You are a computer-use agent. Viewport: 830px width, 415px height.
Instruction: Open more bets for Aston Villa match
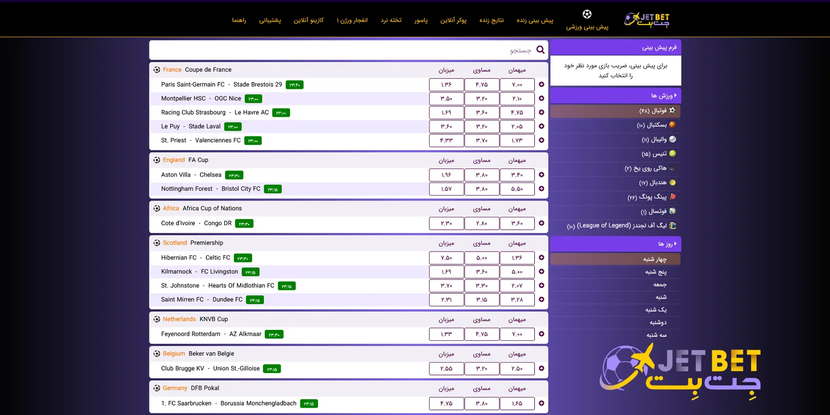click(542, 175)
